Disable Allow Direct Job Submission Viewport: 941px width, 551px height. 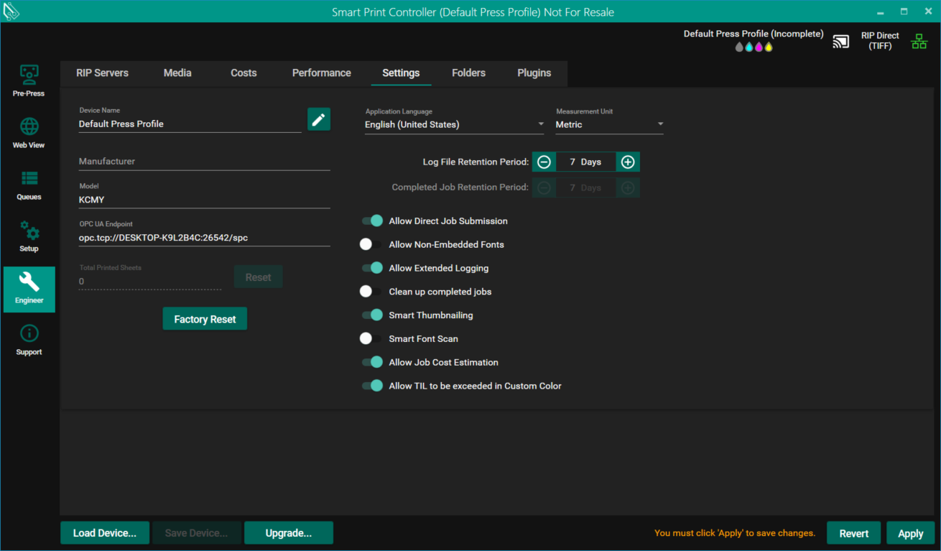[372, 221]
